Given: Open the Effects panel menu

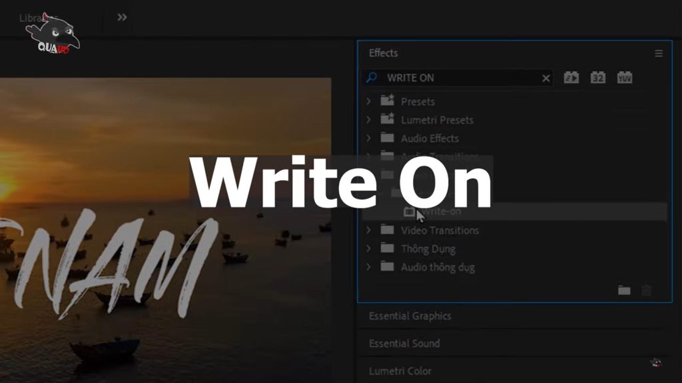Looking at the screenshot, I should pyautogui.click(x=658, y=53).
